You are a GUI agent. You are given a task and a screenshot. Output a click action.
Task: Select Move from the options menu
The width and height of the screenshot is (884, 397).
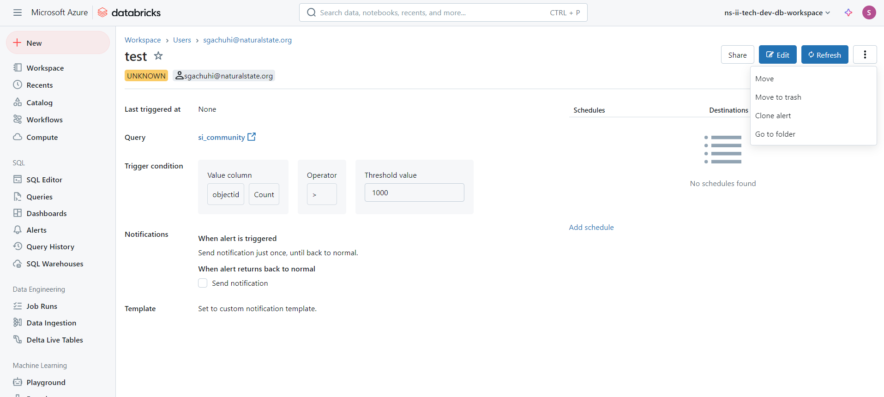(813, 78)
